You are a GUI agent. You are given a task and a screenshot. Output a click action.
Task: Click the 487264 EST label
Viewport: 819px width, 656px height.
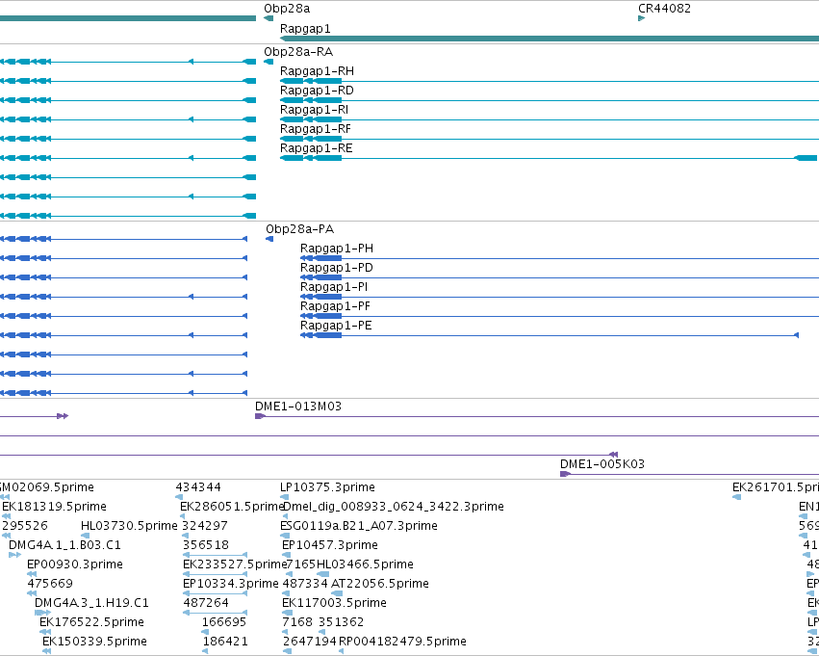click(x=206, y=603)
